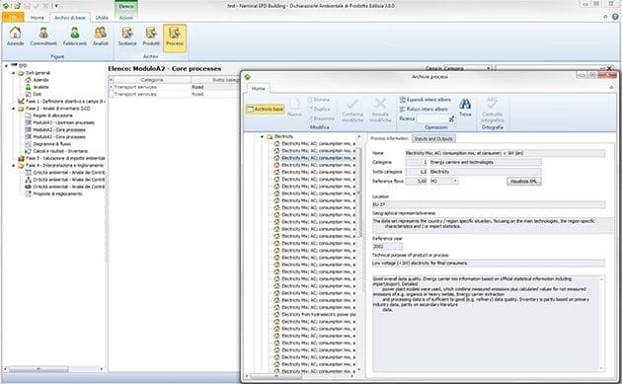Open the quick access toolbar dropdown arrow
The width and height of the screenshot is (622, 384).
56,6
